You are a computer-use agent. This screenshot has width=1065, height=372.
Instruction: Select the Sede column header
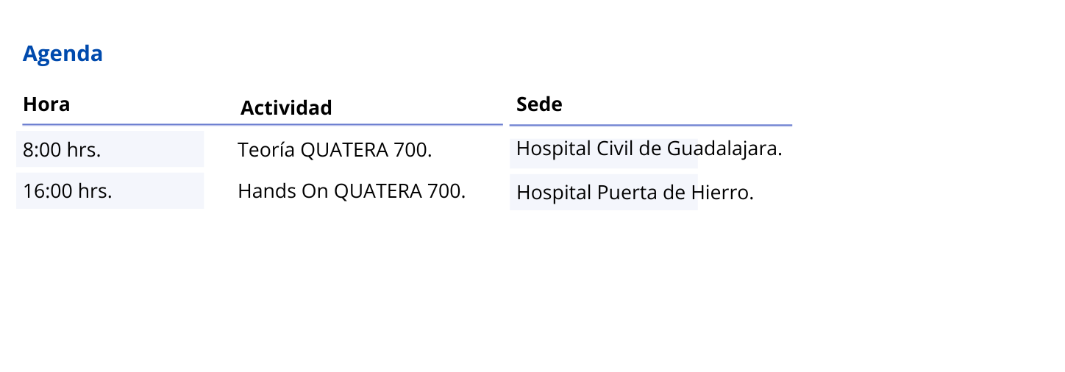[539, 104]
